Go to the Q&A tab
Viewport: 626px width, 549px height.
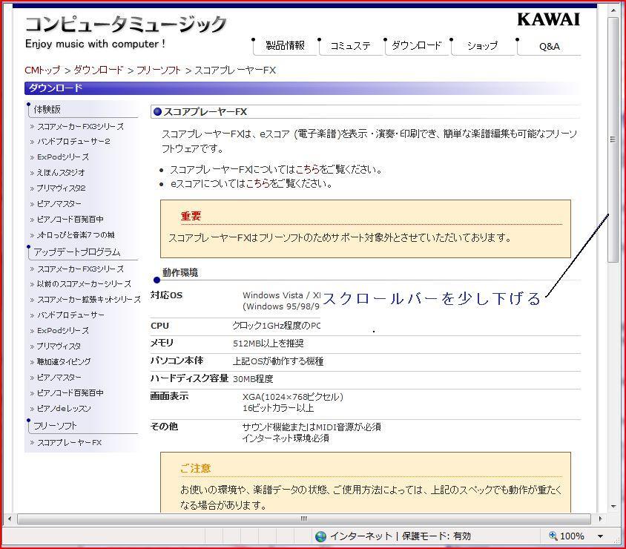coord(549,46)
